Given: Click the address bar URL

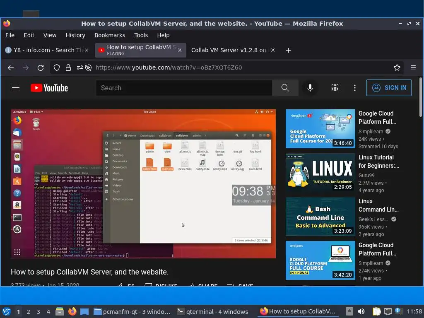Looking at the screenshot, I should coord(169,67).
